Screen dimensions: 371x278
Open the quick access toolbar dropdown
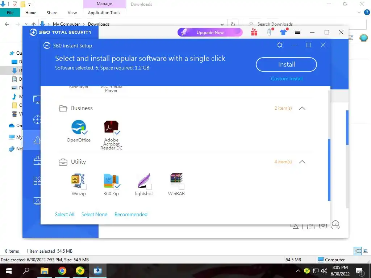pos(30,4)
